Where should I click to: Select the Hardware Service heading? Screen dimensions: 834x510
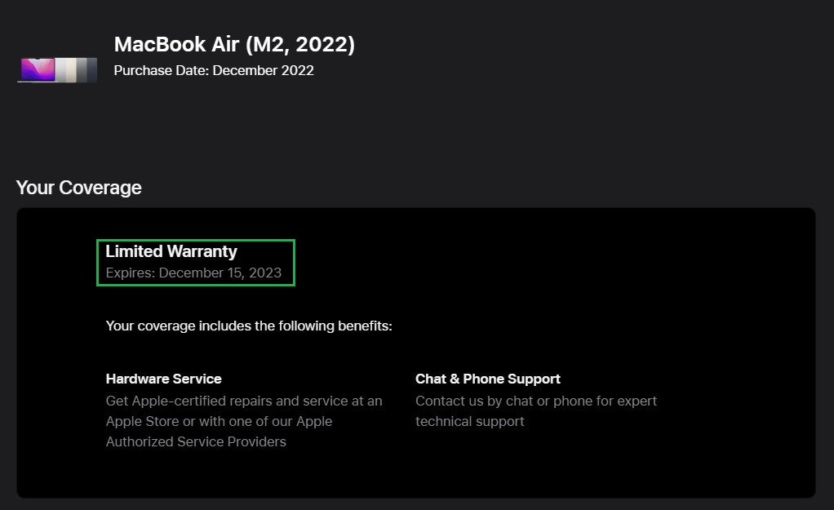tap(164, 379)
